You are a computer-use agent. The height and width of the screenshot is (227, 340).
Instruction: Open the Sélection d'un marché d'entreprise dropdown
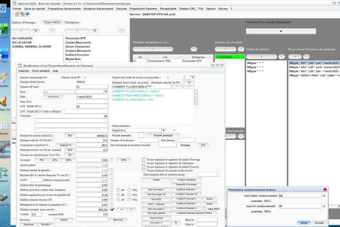click(x=281, y=31)
